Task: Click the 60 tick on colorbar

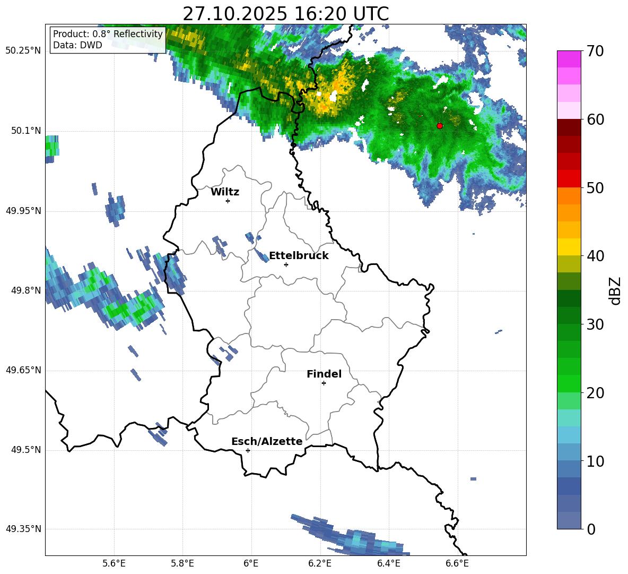Action: click(x=595, y=119)
